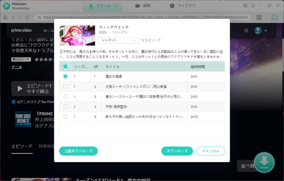
Task: Select the エピソード tab on Prime Video page
Action: click(x=22, y=146)
